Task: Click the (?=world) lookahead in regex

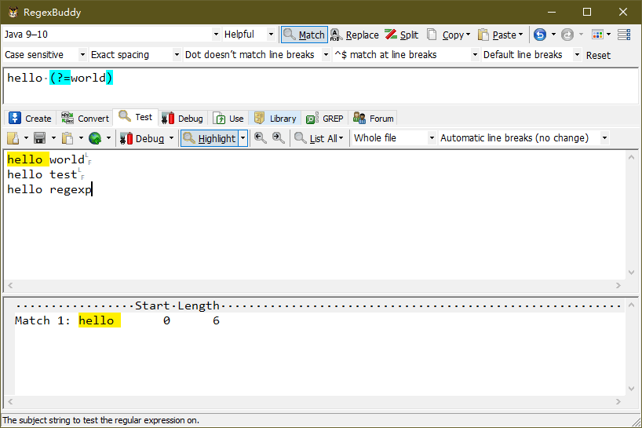Action: [81, 78]
